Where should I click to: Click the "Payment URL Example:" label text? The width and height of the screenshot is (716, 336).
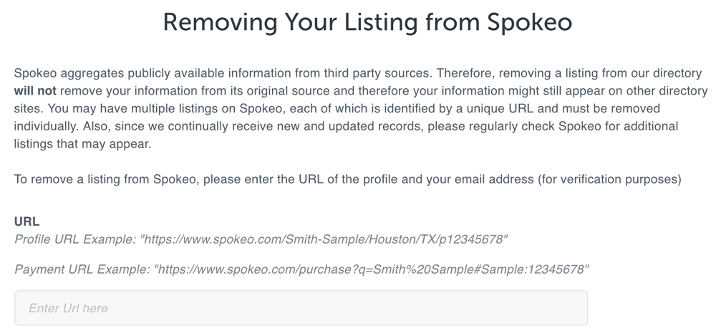click(x=81, y=269)
